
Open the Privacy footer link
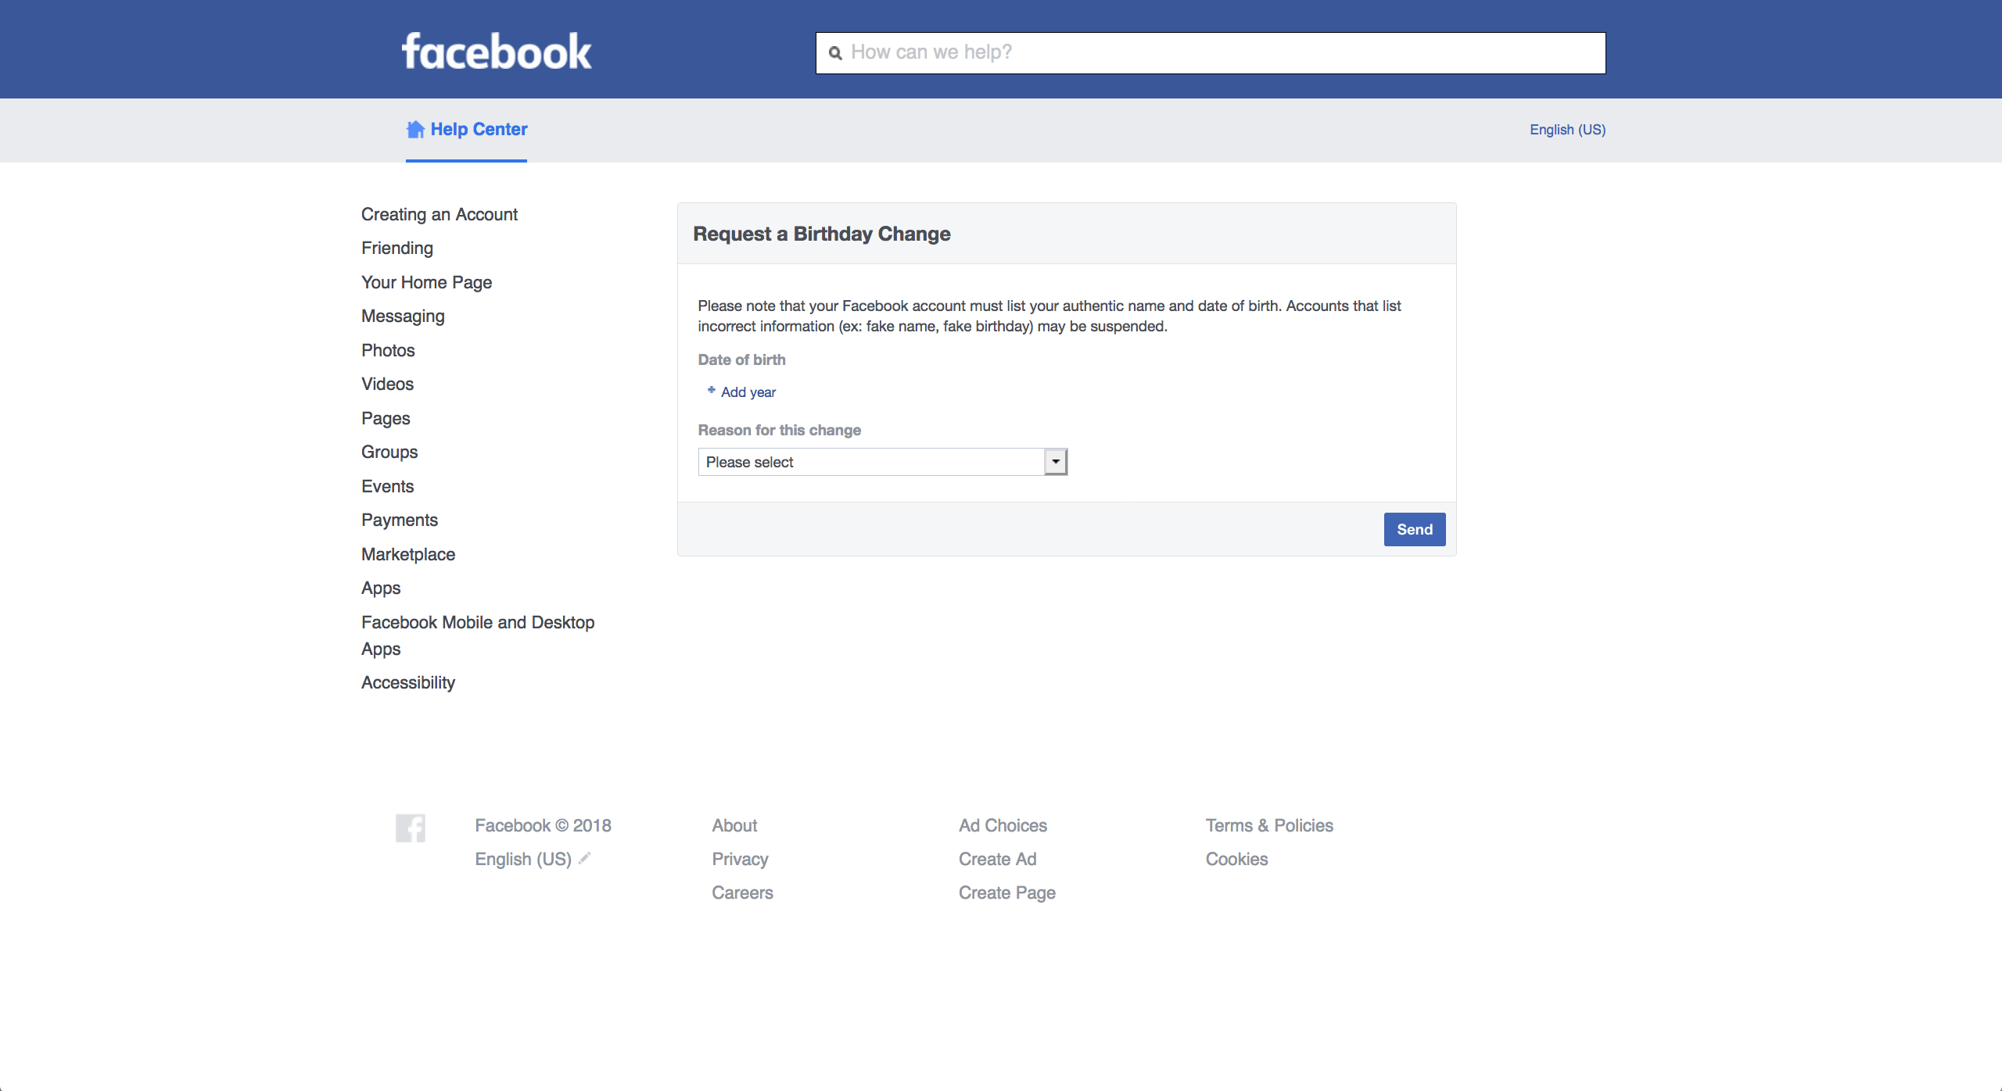740,859
